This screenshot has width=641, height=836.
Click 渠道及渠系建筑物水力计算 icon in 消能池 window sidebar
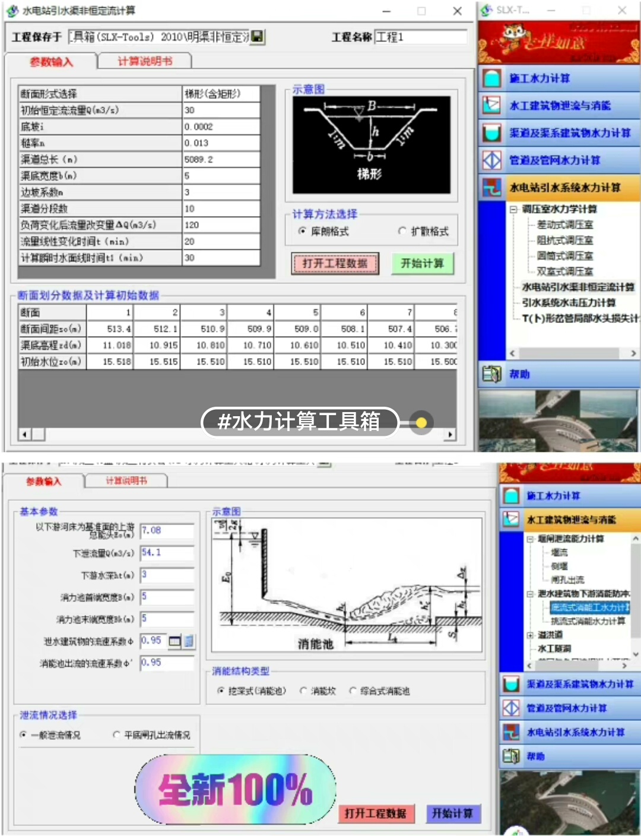(x=510, y=684)
